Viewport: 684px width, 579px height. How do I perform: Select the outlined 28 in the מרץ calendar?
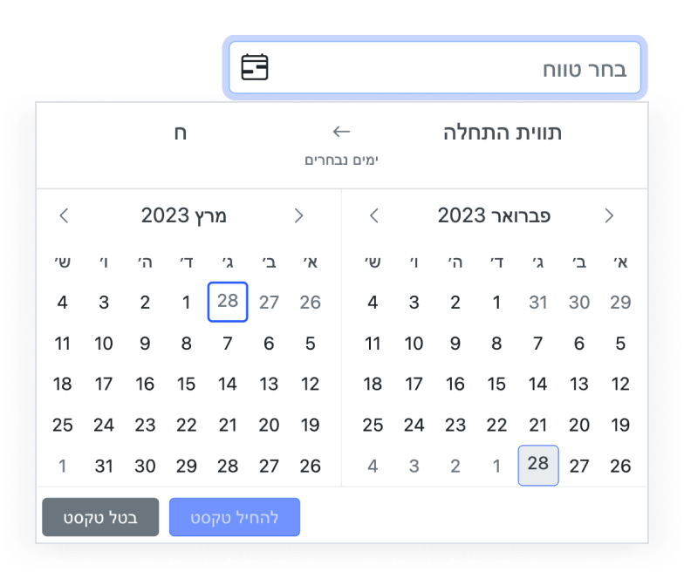coord(228,302)
